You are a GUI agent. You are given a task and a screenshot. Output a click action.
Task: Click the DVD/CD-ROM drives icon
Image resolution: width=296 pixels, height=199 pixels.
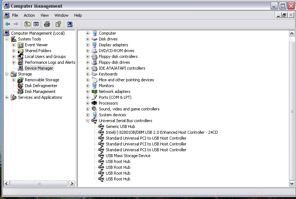coord(94,51)
